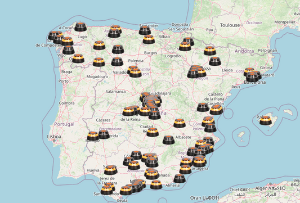Click the Cáceres label
The width and height of the screenshot is (300, 203).
coord(103,120)
